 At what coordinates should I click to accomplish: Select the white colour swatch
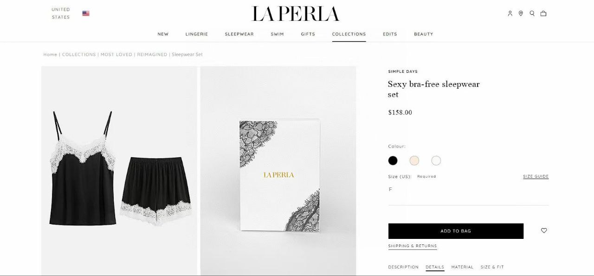[436, 160]
